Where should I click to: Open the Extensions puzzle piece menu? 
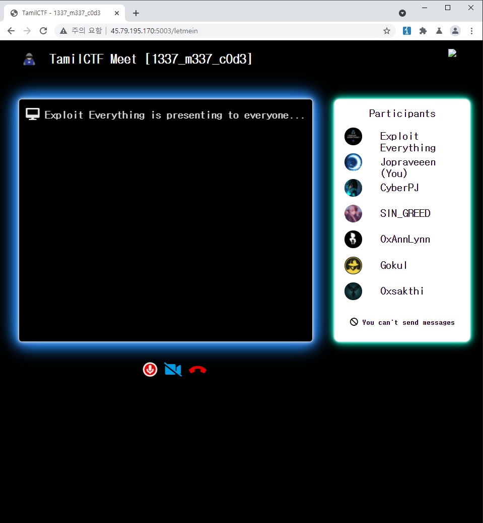[423, 31]
